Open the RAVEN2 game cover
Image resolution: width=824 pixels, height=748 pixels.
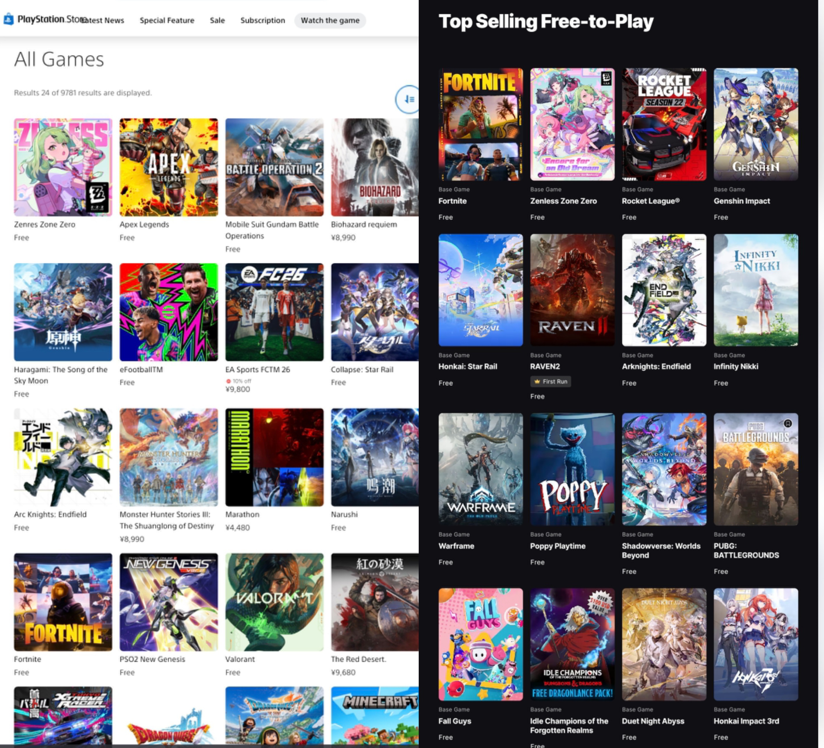(572, 290)
